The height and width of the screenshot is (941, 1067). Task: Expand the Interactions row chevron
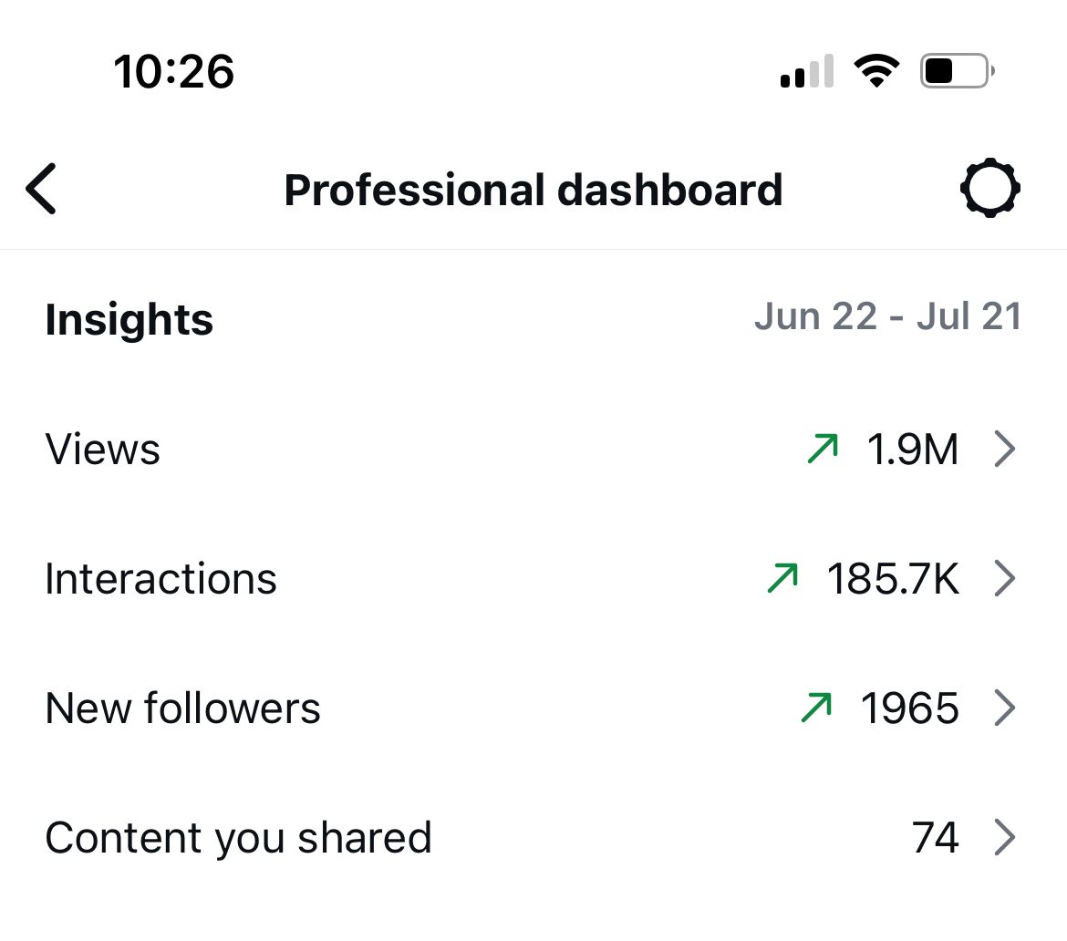1004,579
